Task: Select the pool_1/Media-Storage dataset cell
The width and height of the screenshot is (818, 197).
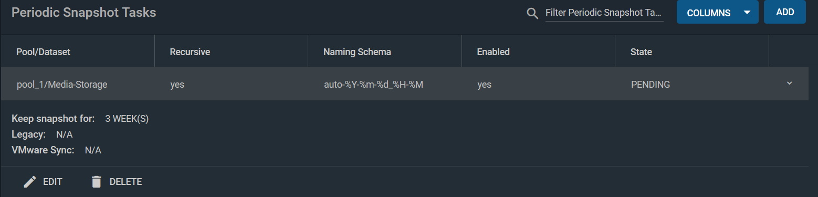Action: pos(62,84)
